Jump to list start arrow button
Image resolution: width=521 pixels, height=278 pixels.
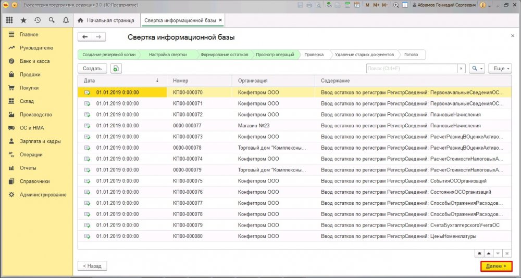coord(479,254)
